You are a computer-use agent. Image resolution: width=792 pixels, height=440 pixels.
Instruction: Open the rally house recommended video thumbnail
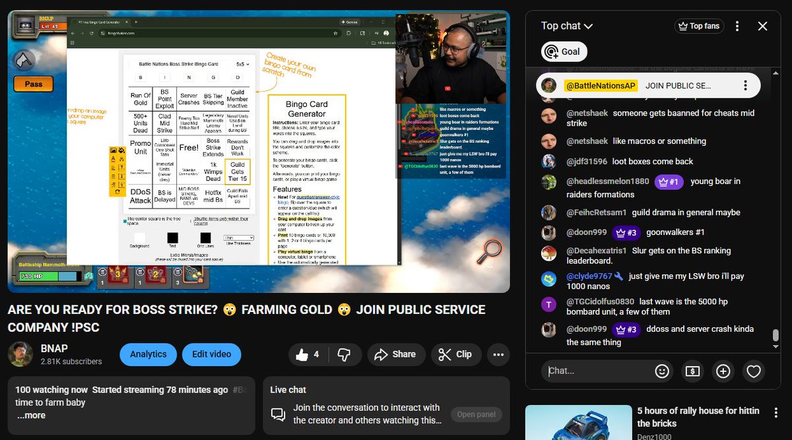coord(577,422)
